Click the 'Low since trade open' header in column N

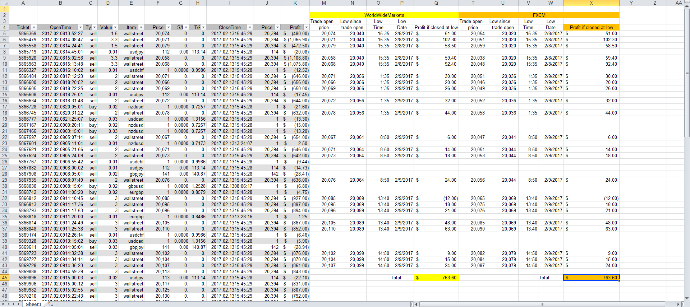click(352, 24)
